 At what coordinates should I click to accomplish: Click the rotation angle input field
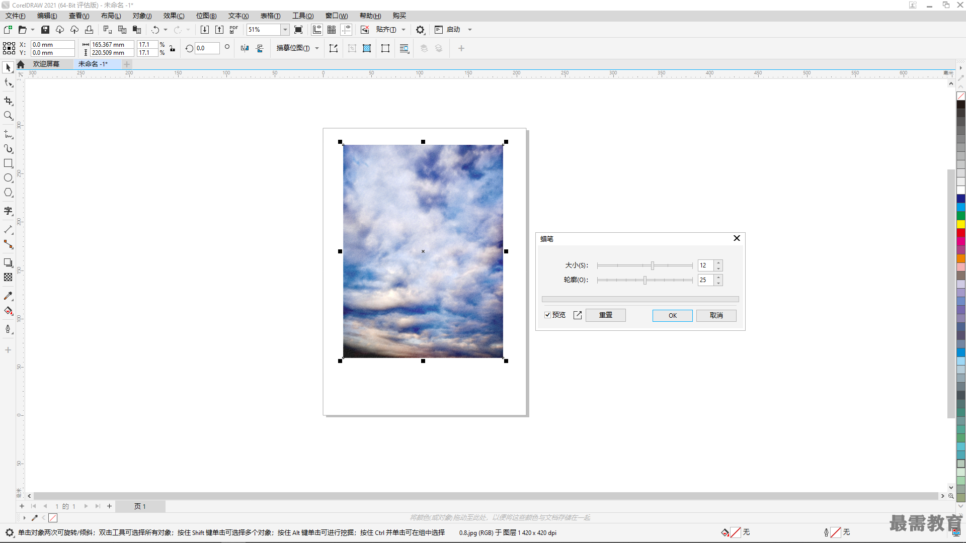click(207, 48)
